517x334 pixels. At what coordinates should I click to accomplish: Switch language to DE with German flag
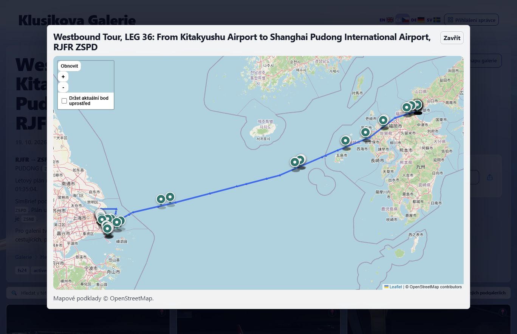click(x=418, y=20)
